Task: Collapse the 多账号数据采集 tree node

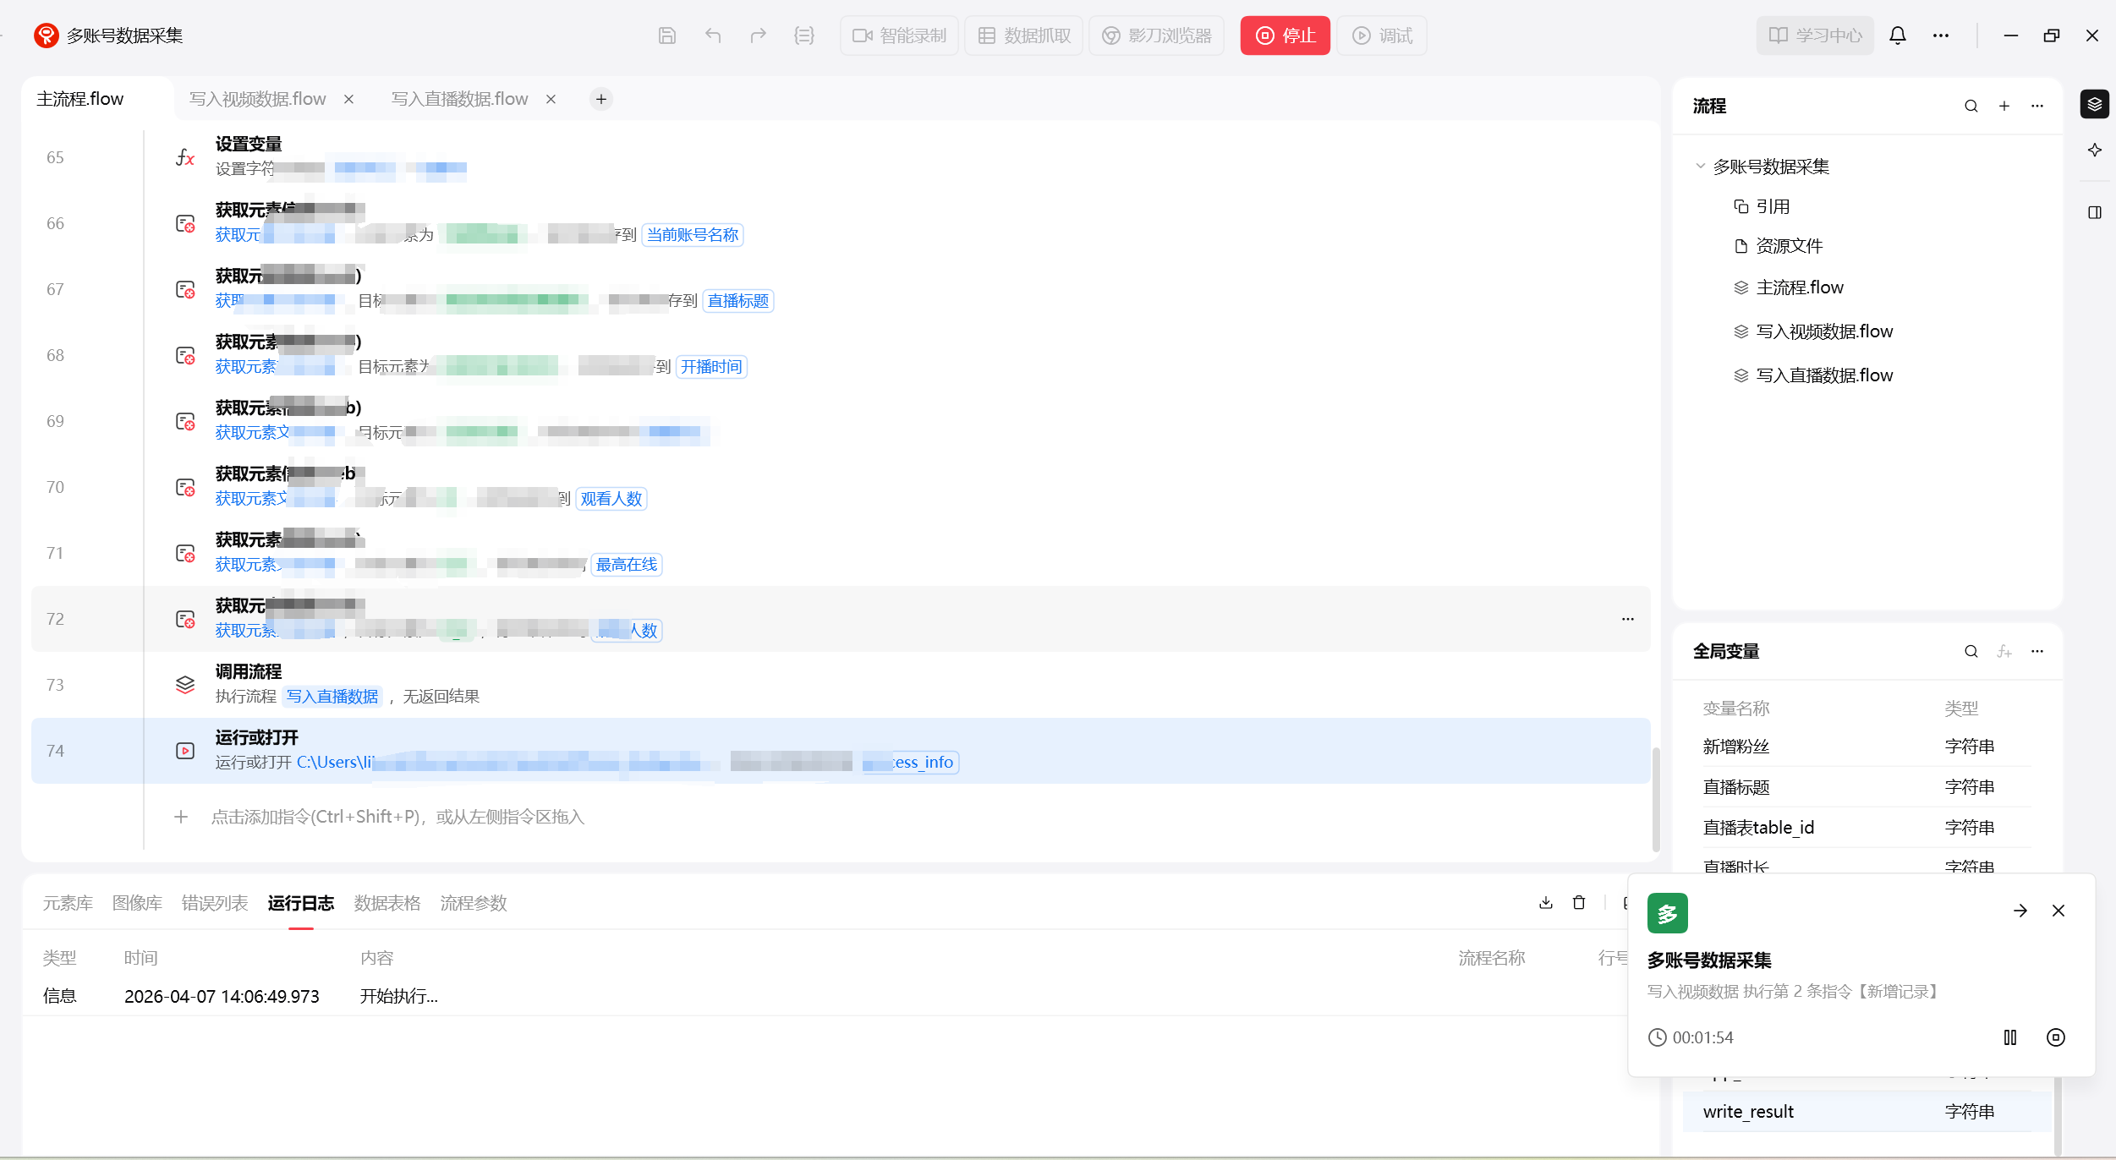Action: [1700, 167]
